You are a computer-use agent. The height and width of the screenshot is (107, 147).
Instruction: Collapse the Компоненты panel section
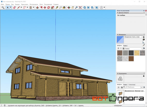(118, 73)
